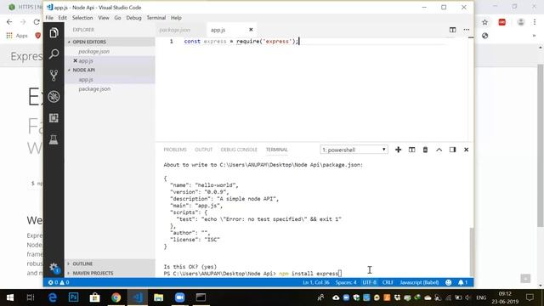The image size is (544, 306).
Task: Open the View menu
Action: (104, 18)
